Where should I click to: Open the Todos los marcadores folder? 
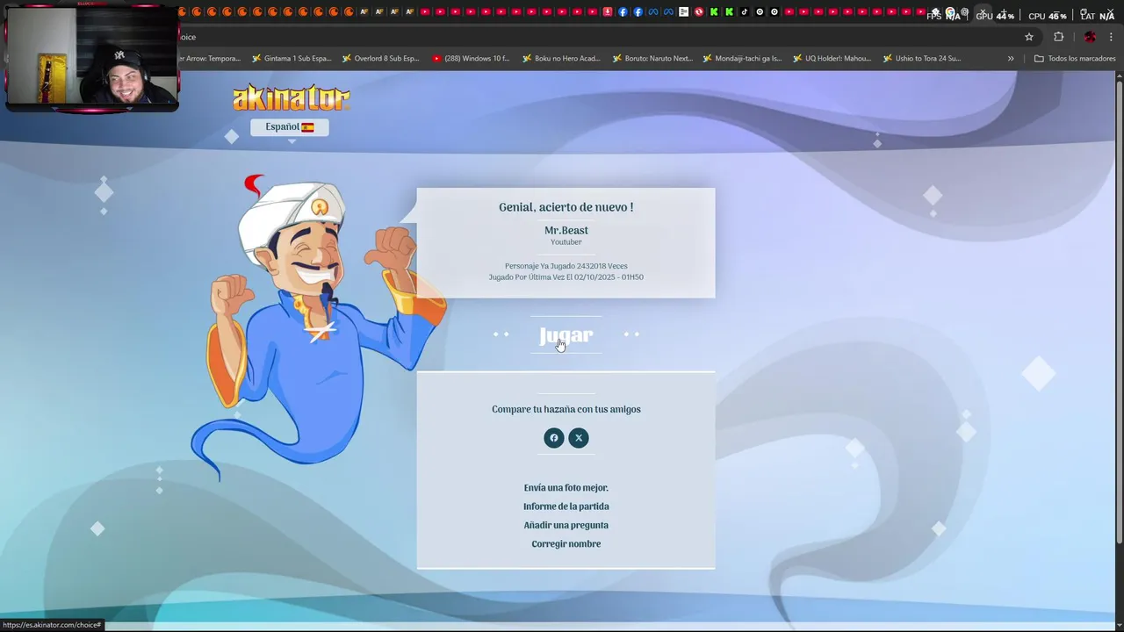(x=1074, y=59)
